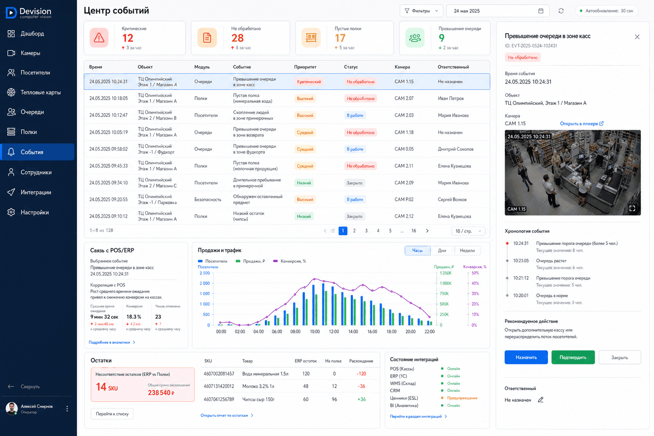Open Перейти в раздел интеграций link
Image resolution: width=654 pixels, height=436 pixels.
419,416
